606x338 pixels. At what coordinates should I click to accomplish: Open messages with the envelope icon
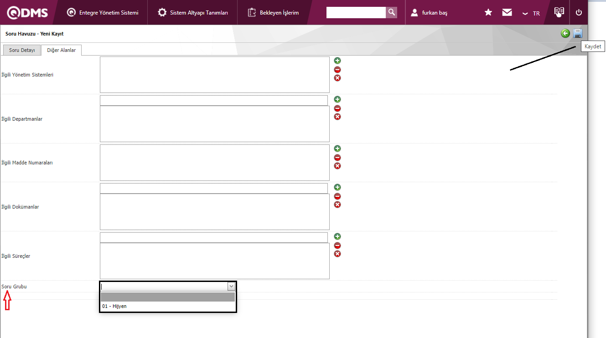point(507,13)
